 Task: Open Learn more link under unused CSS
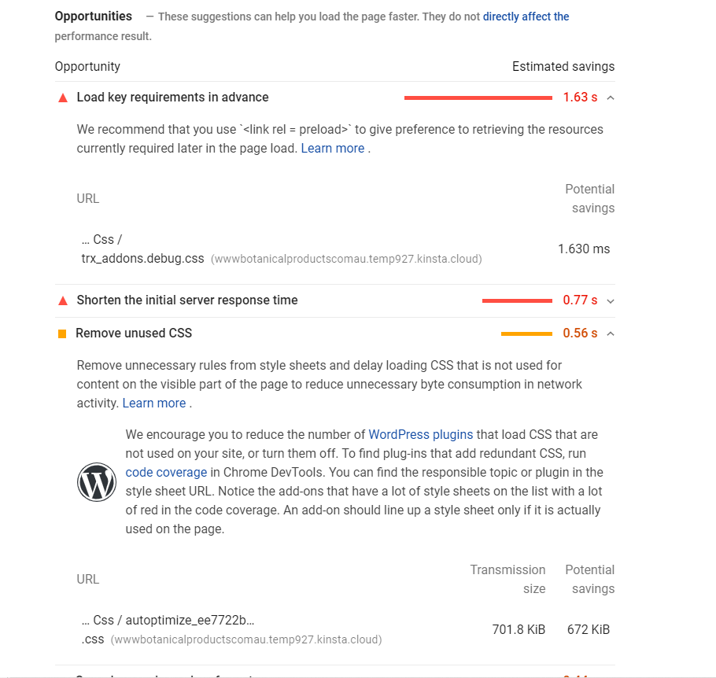[154, 403]
